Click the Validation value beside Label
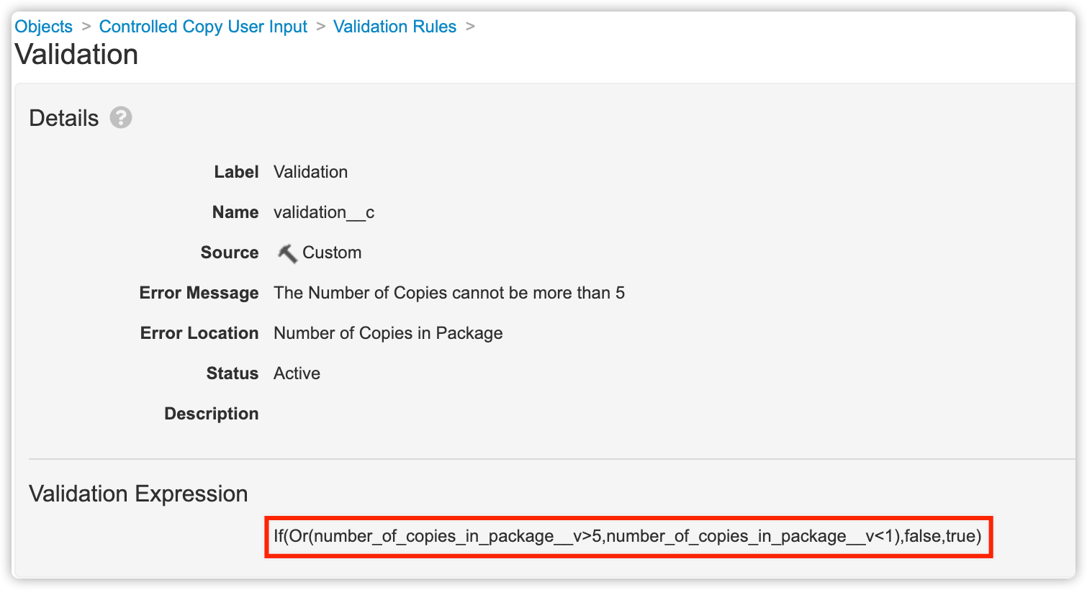 point(310,172)
